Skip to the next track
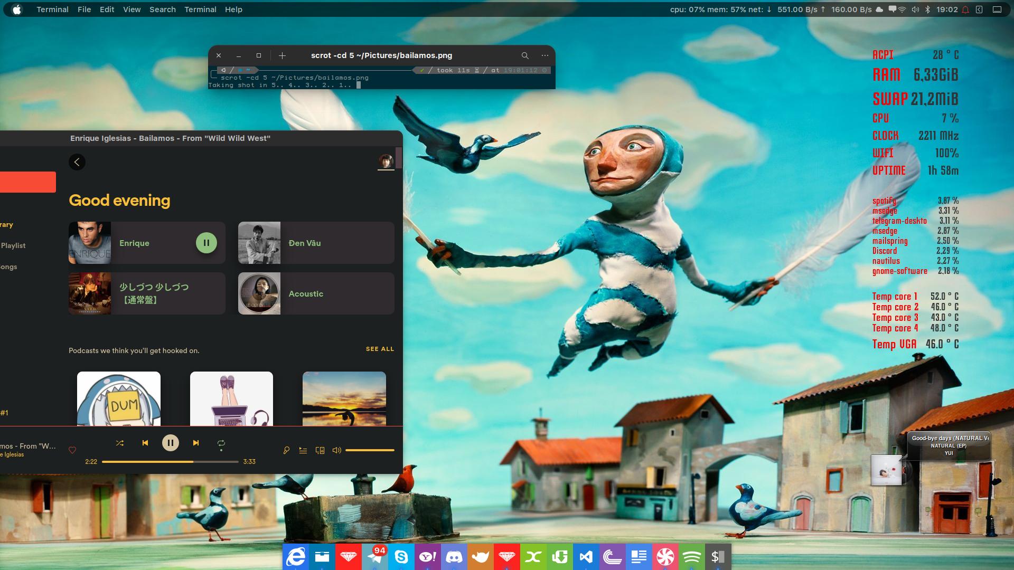1014x570 pixels. point(196,443)
